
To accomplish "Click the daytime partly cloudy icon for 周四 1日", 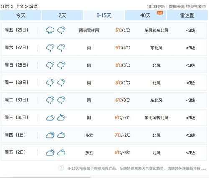I will (x=50, y=135).
